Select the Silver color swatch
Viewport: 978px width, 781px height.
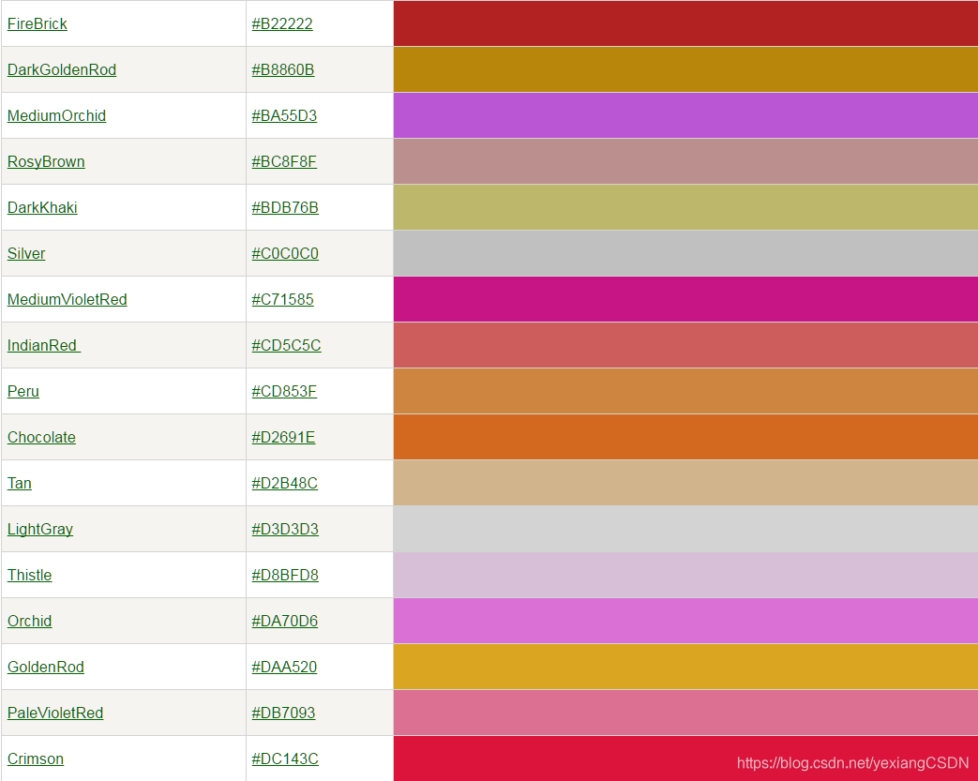click(685, 253)
